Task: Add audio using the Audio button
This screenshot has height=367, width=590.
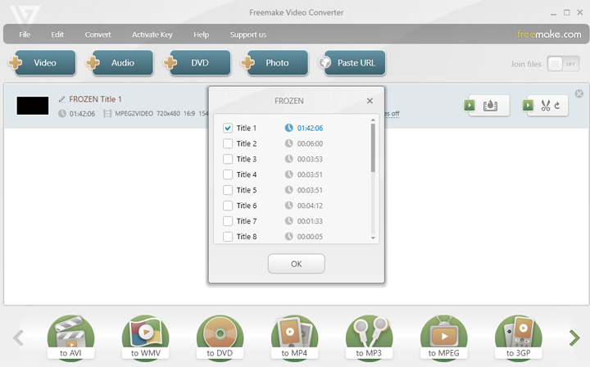Action: (120, 63)
